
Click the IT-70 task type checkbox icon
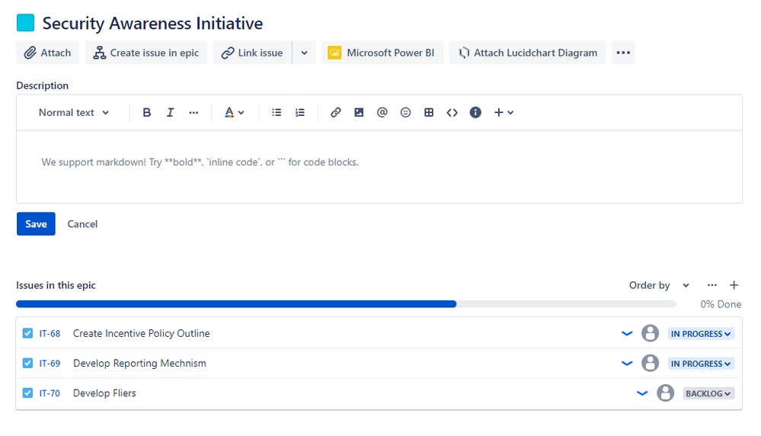click(x=27, y=393)
